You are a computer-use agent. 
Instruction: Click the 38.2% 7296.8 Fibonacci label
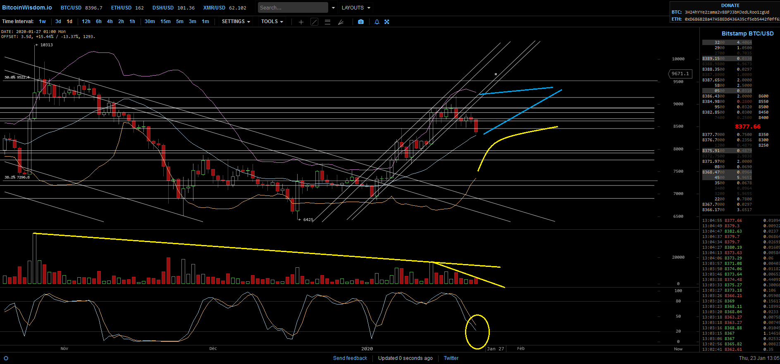pyautogui.click(x=17, y=177)
